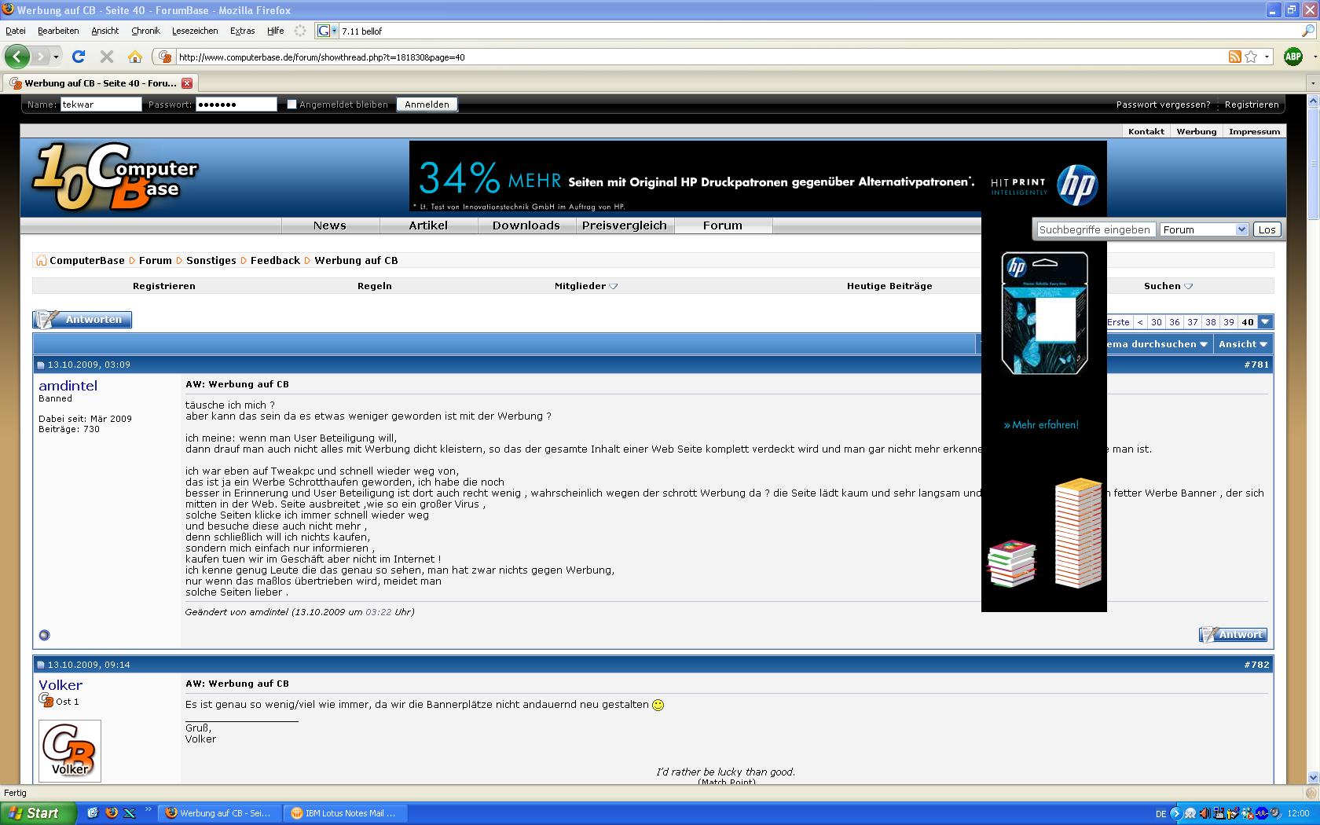1320x825 pixels.
Task: Open the Mitglieder dropdown menu
Action: click(586, 286)
